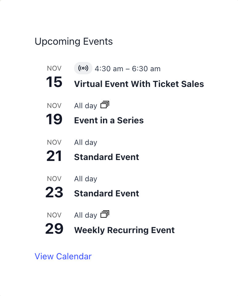Select the series indicator after the second All day label
Screen dimensions: 238x296
click(x=105, y=105)
